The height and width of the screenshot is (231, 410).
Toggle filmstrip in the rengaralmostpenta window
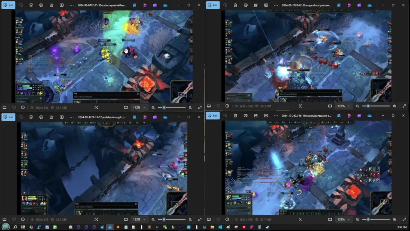[209, 106]
